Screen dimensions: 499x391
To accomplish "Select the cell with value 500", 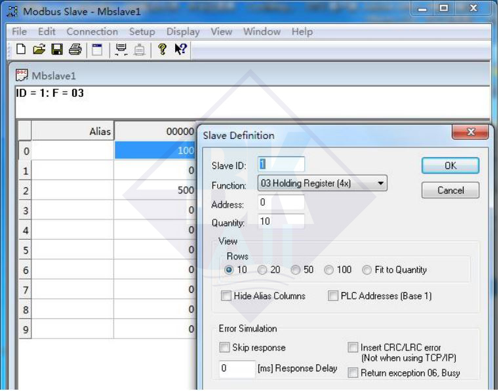I will (155, 190).
